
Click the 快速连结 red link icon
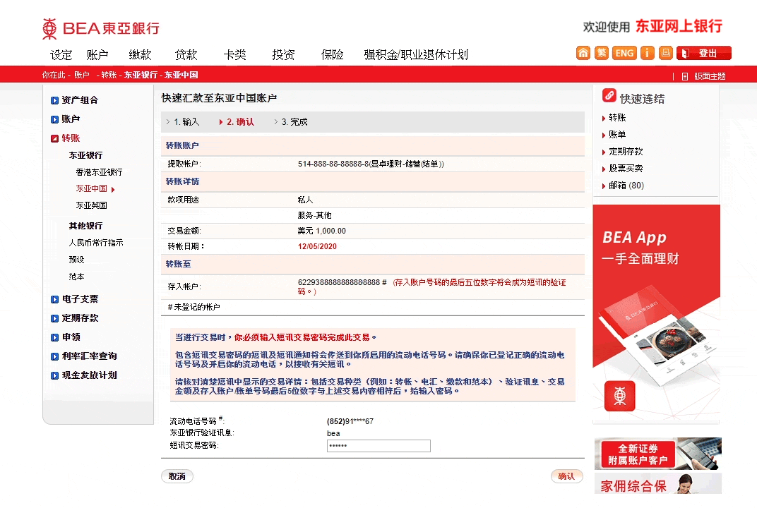click(x=609, y=95)
